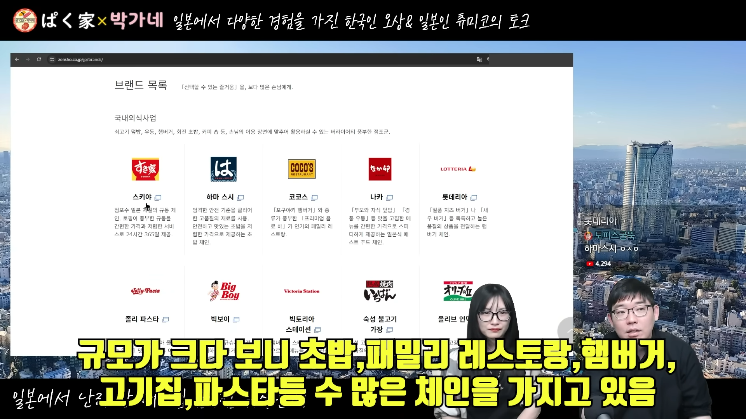
Task: Go back using the browser back arrow
Action: (x=17, y=59)
